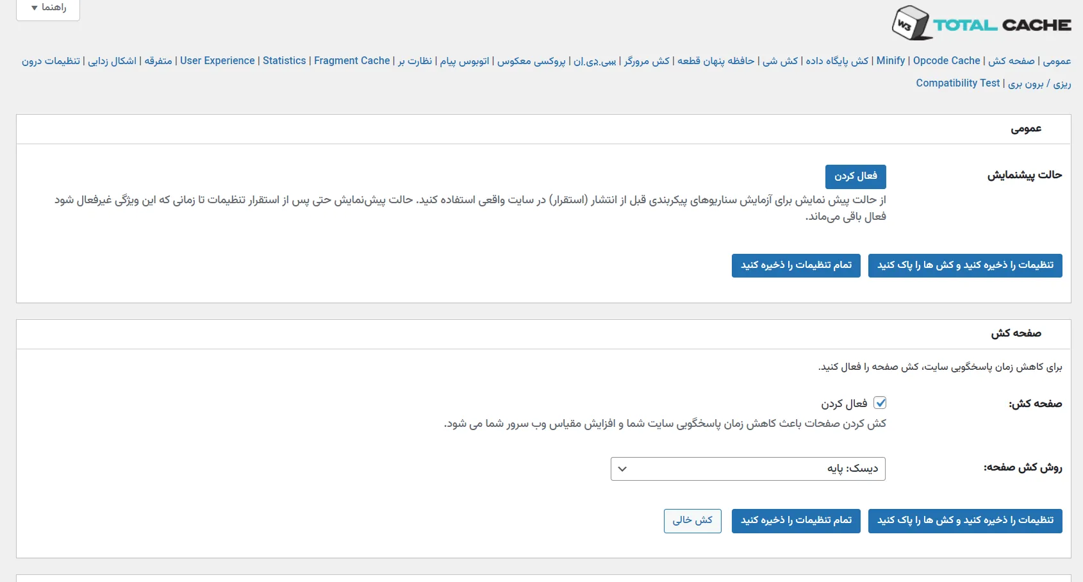This screenshot has width=1083, height=582.
Task: Open the User Experience link
Action: pos(217,61)
